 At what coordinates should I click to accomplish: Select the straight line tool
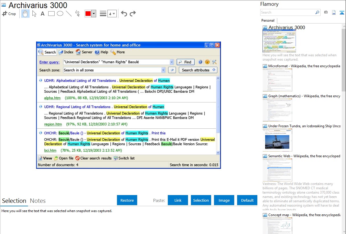pyautogui.click(x=68, y=14)
